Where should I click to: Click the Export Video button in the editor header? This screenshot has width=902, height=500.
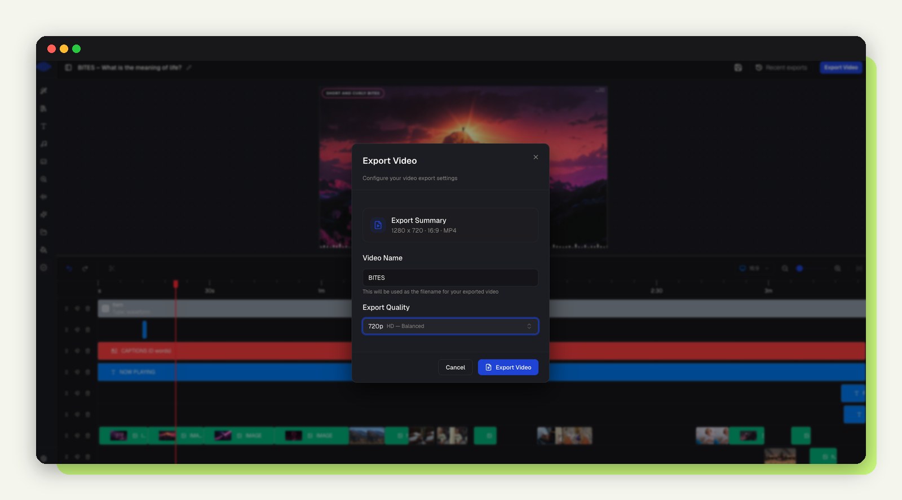(841, 68)
